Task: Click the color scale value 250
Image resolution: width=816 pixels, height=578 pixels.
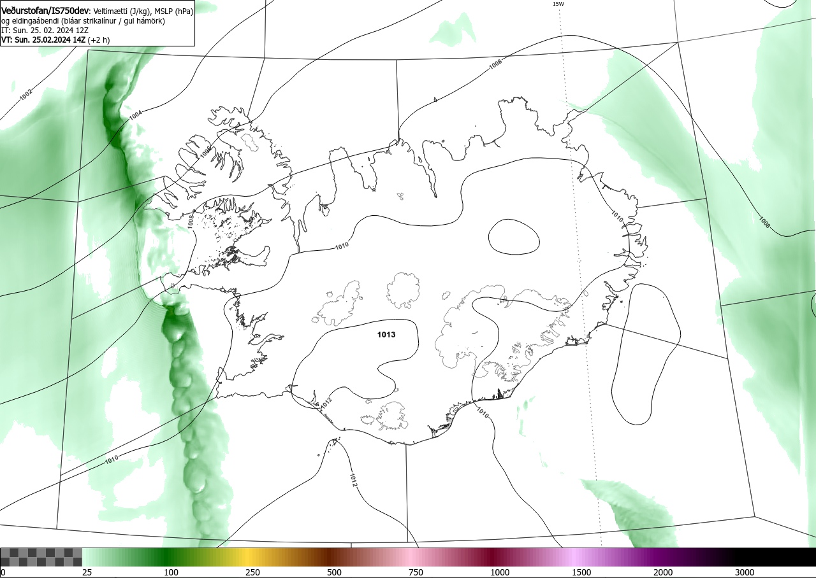Action: click(252, 572)
